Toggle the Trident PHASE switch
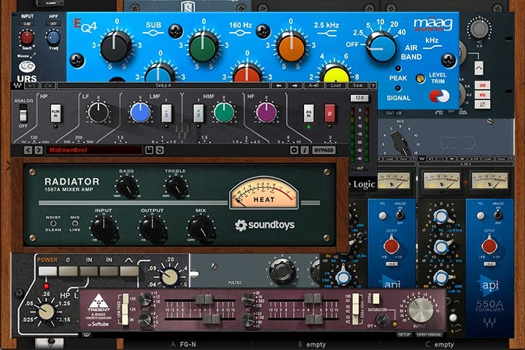 pyautogui.click(x=376, y=299)
